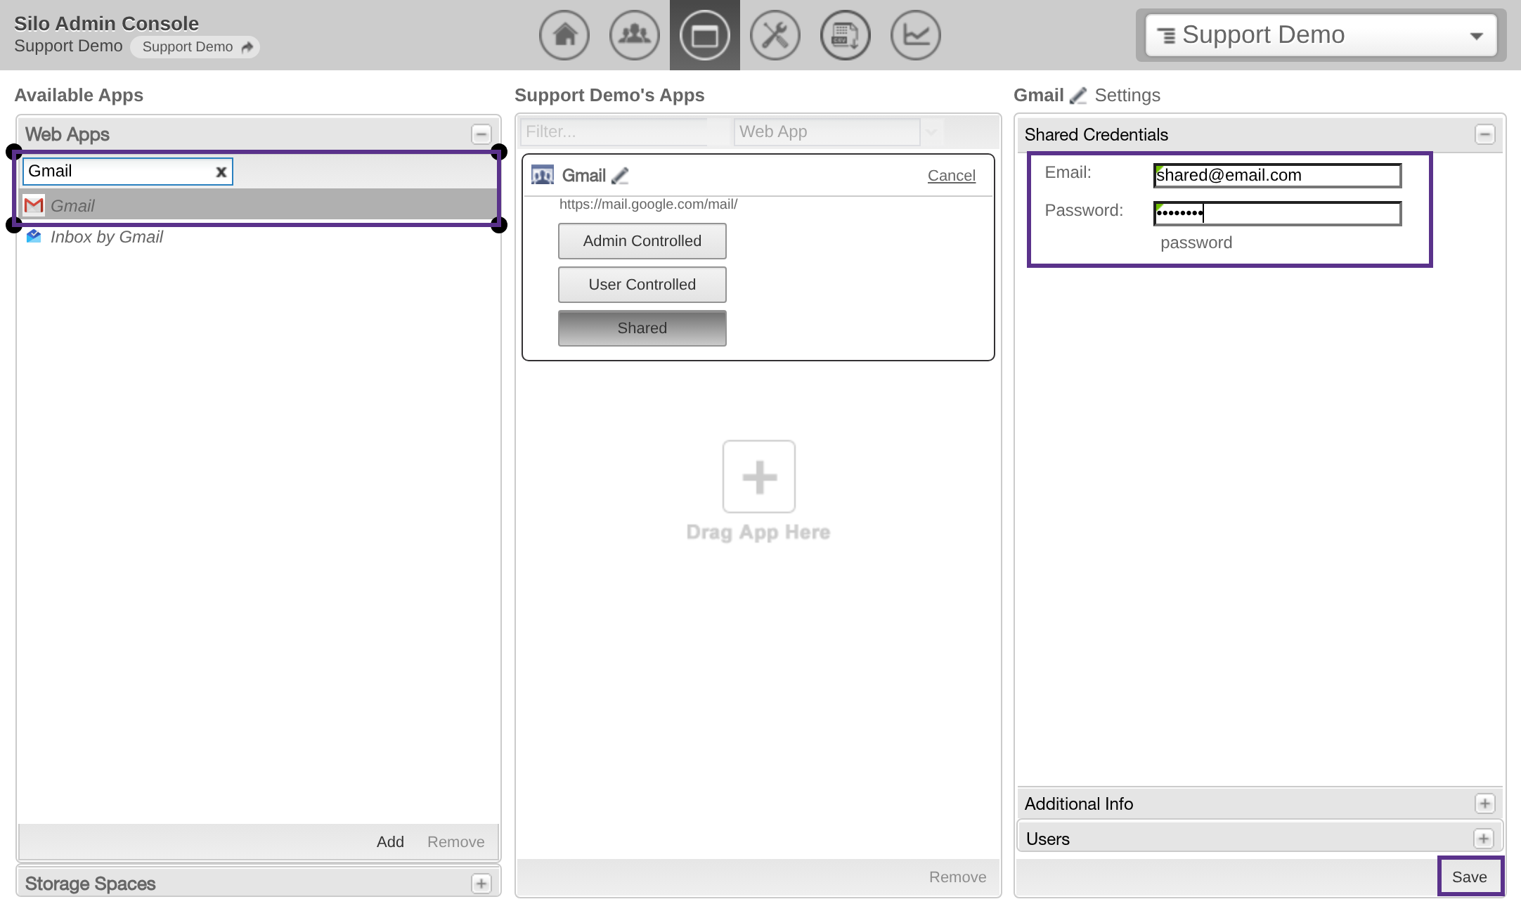
Task: Expand the Additional Info section
Action: (1484, 803)
